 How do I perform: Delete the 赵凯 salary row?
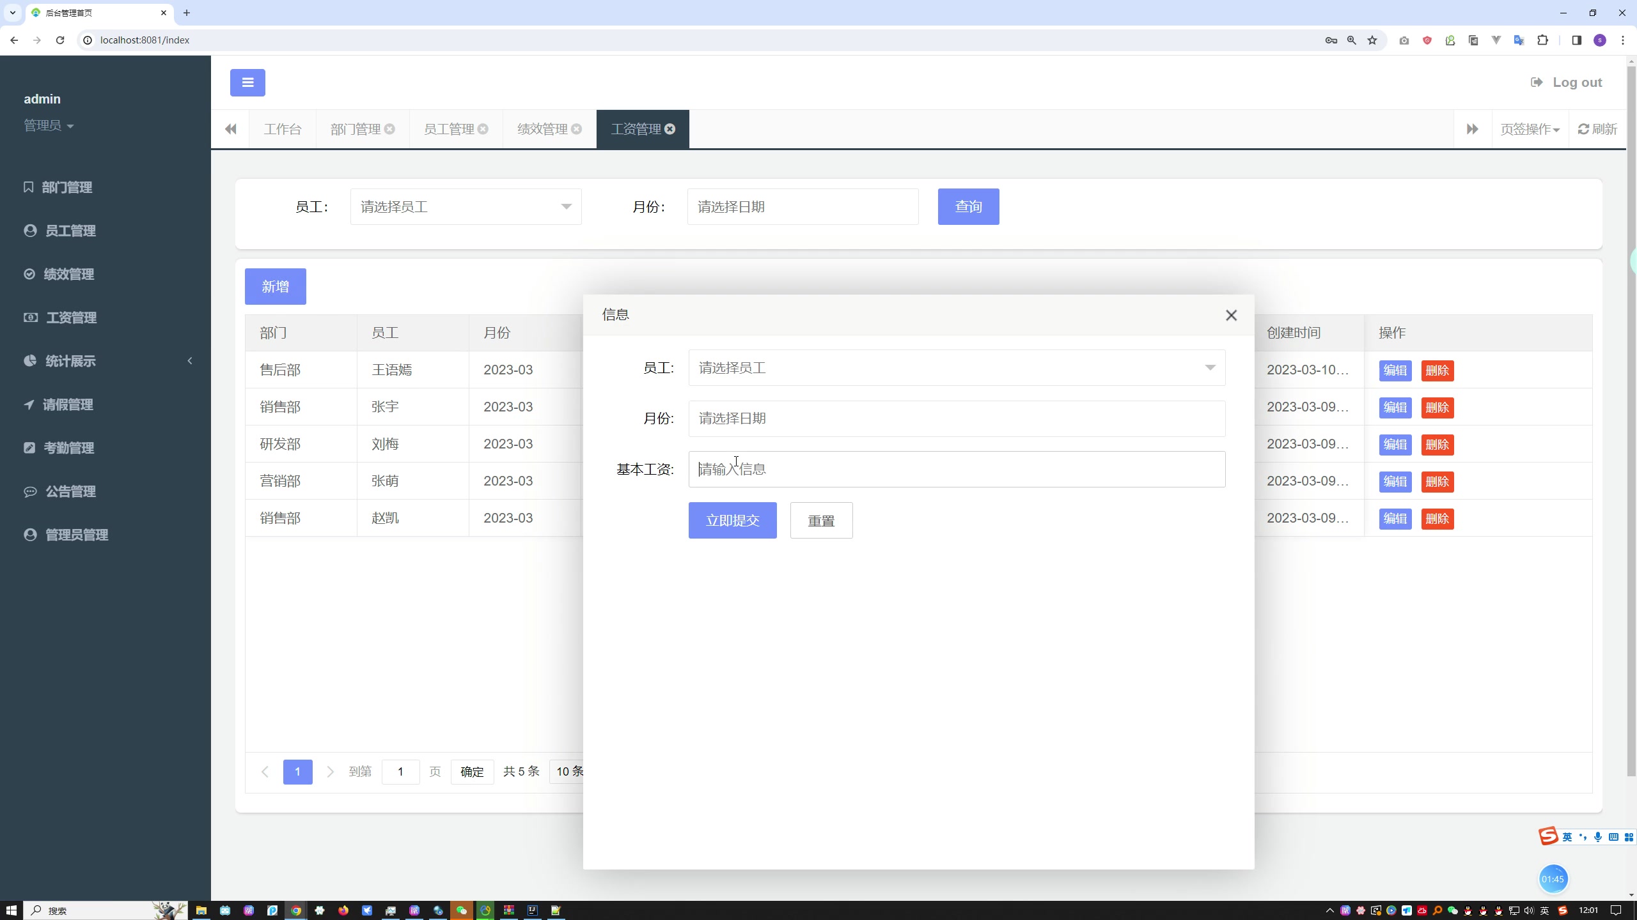coord(1437,519)
